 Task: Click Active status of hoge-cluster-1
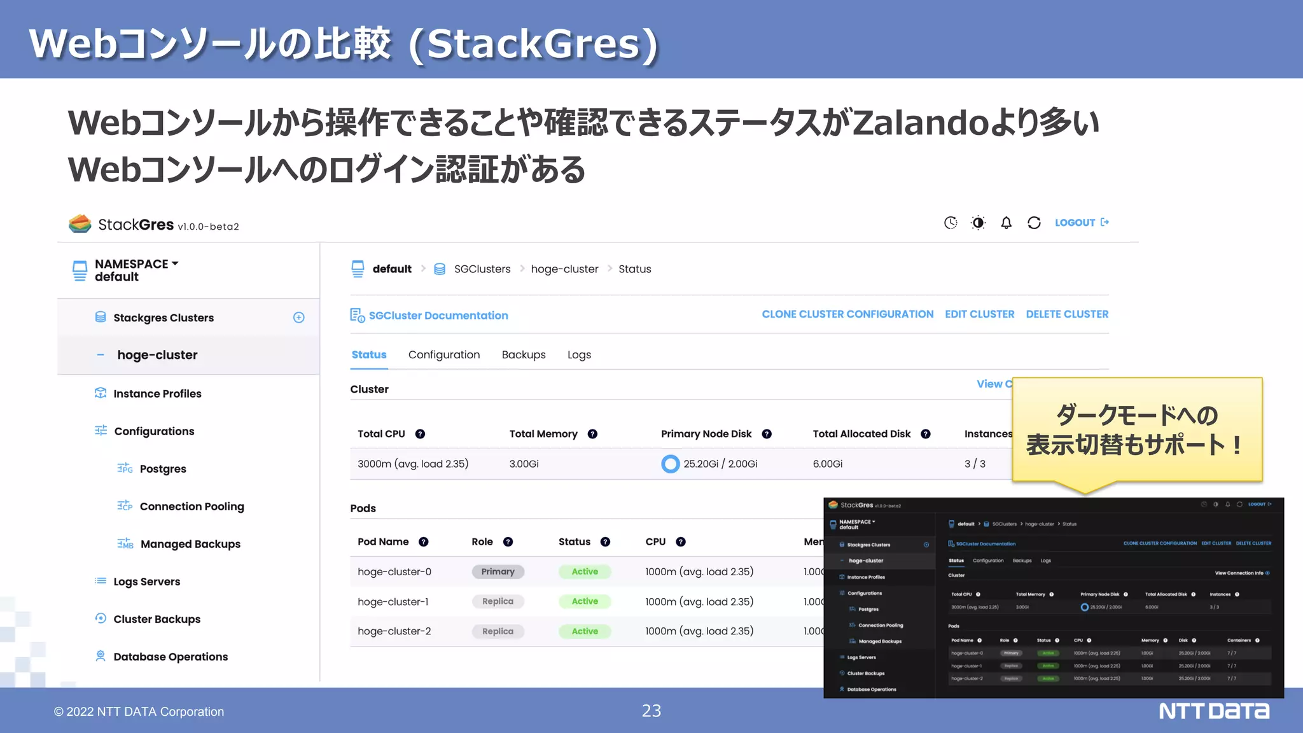[x=585, y=601]
